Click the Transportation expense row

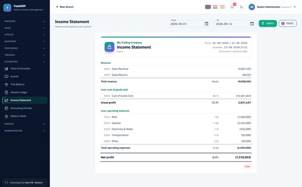[x=176, y=135]
